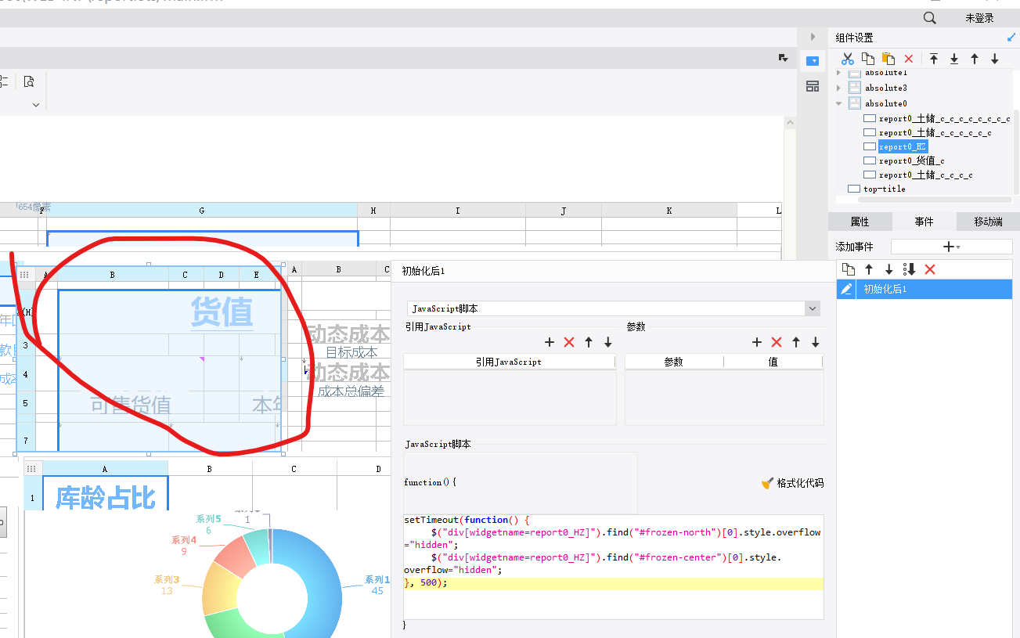Viewport: 1020px width, 638px height.
Task: Collapse the absolute0 tree node
Action: (839, 103)
